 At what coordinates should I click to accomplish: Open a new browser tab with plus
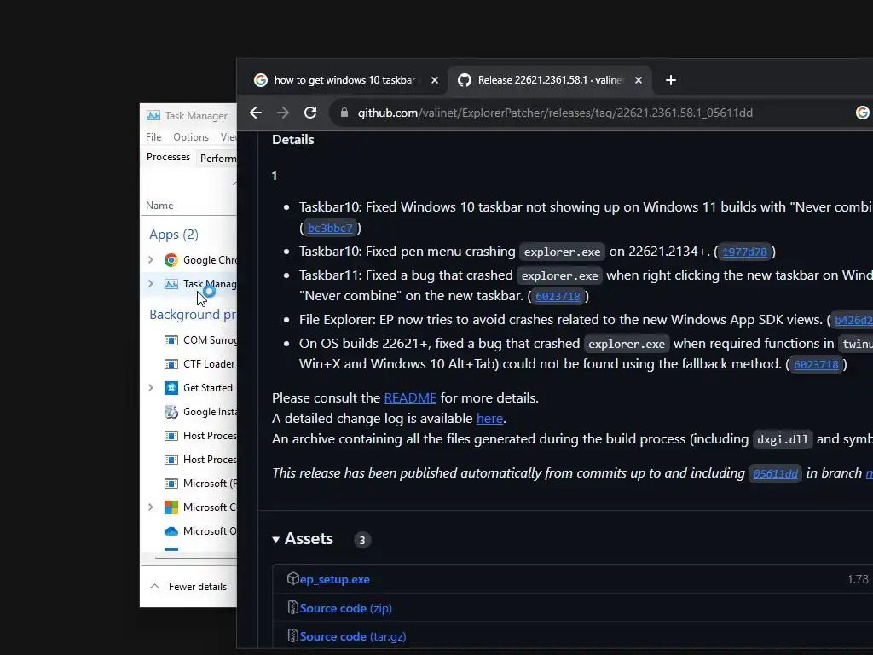(671, 80)
